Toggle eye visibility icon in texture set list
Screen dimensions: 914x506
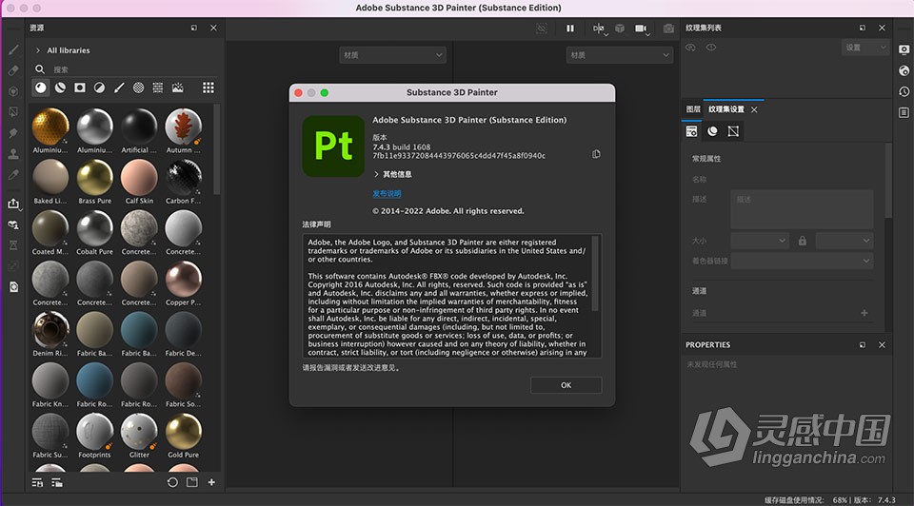pyautogui.click(x=691, y=48)
